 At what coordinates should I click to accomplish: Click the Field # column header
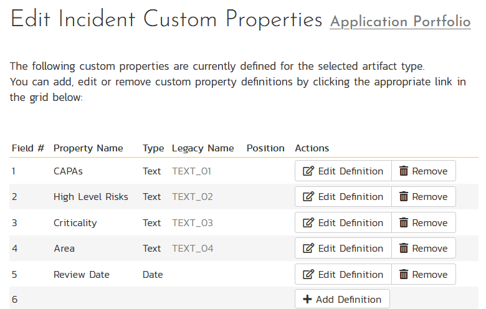point(28,148)
